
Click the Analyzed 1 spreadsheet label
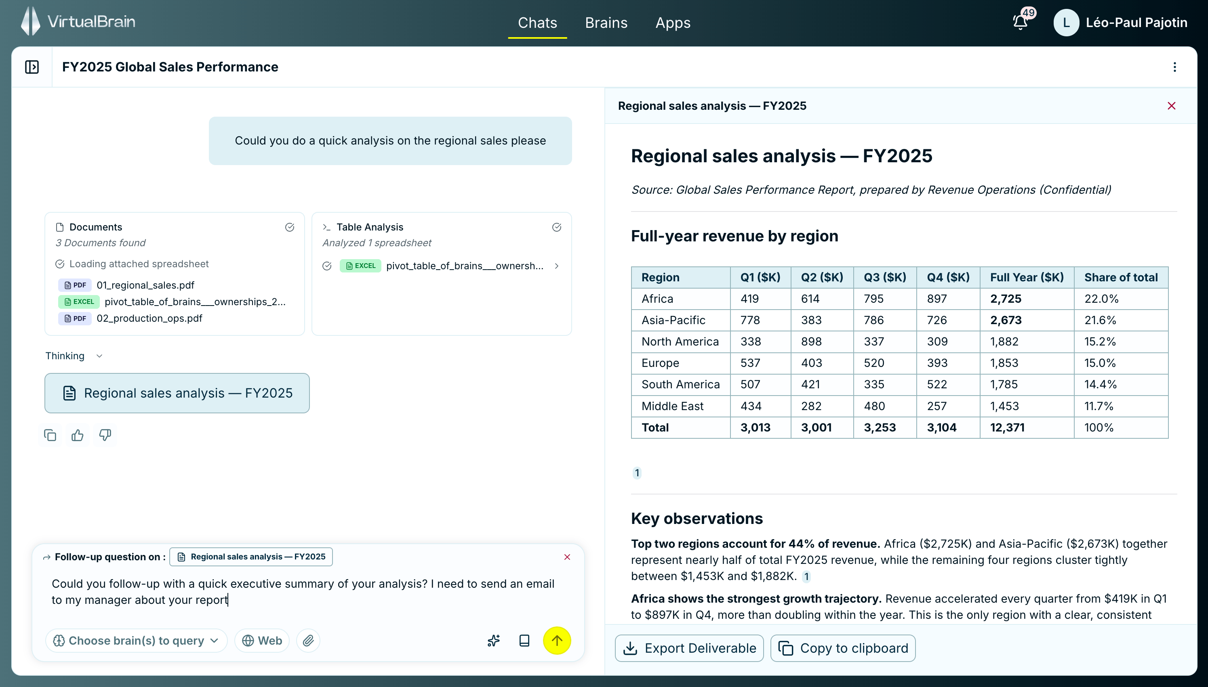click(377, 243)
